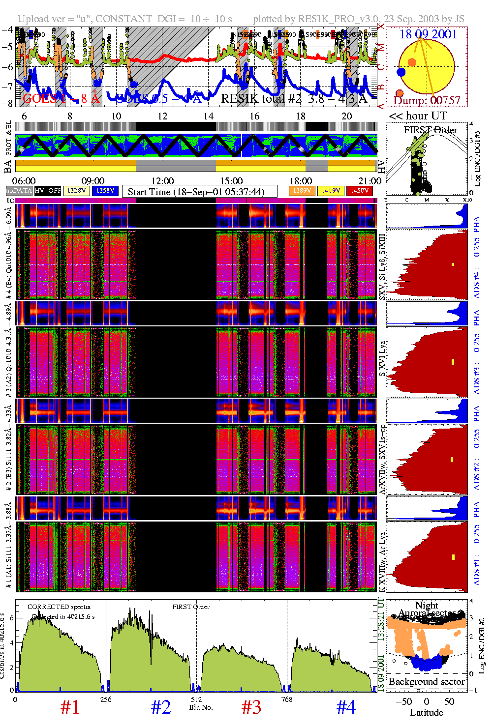Click the 1328V voltage legend box

click(77, 191)
